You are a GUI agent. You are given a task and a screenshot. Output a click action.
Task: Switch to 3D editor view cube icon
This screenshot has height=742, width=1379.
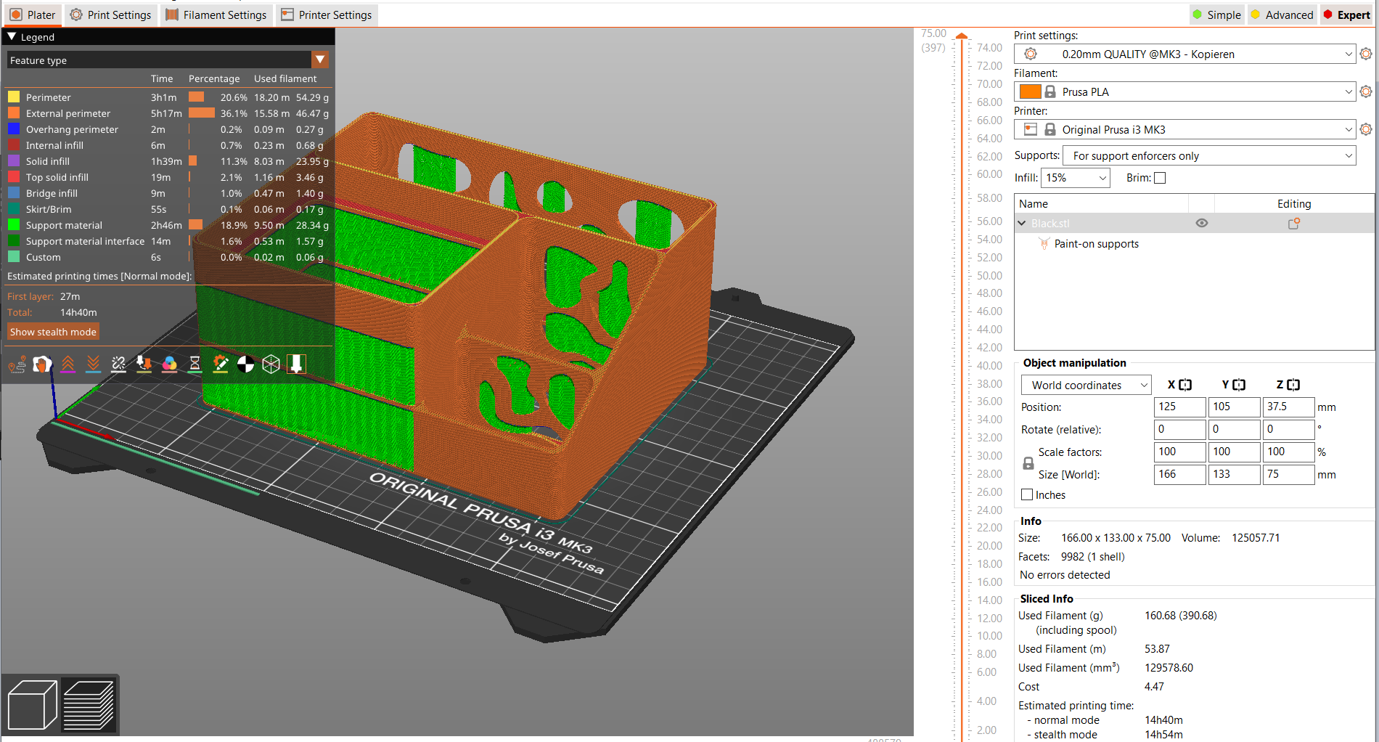pyautogui.click(x=32, y=704)
